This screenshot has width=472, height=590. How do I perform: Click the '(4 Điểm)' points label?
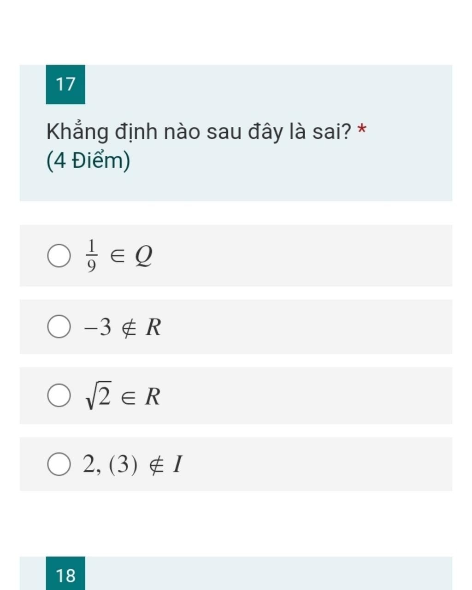(x=88, y=161)
